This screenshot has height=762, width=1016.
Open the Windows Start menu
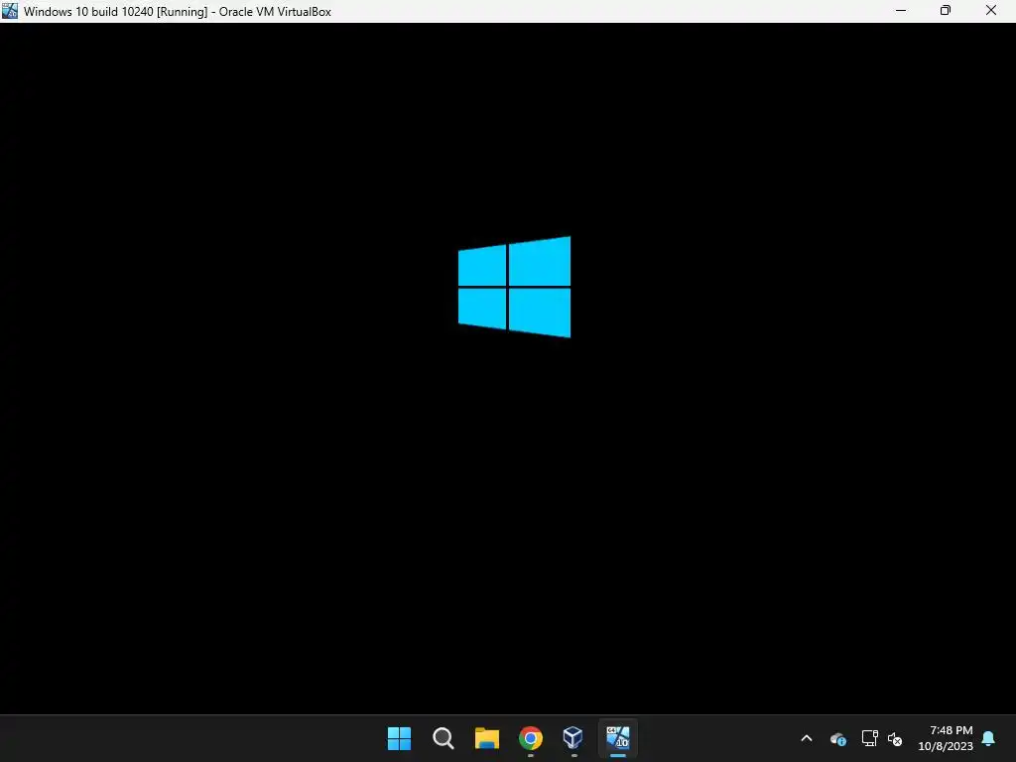point(399,738)
